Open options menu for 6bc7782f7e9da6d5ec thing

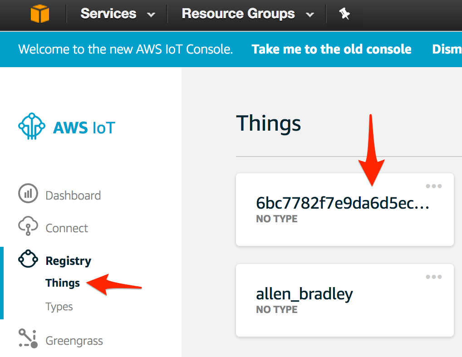(x=433, y=186)
